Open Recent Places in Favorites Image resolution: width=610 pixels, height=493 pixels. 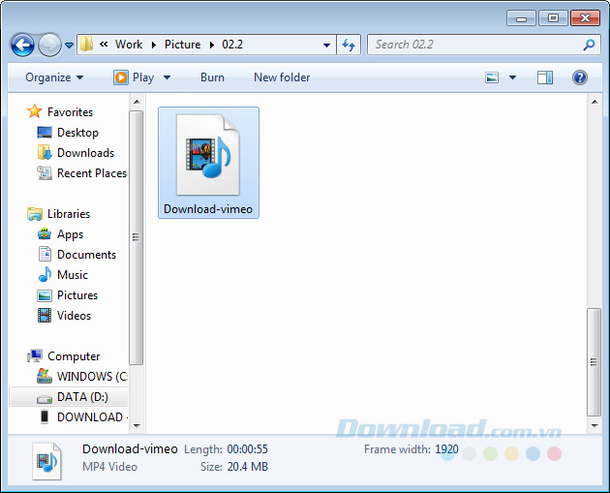92,173
